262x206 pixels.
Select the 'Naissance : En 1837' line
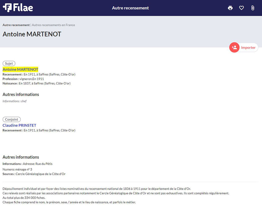pyautogui.click(x=36, y=83)
